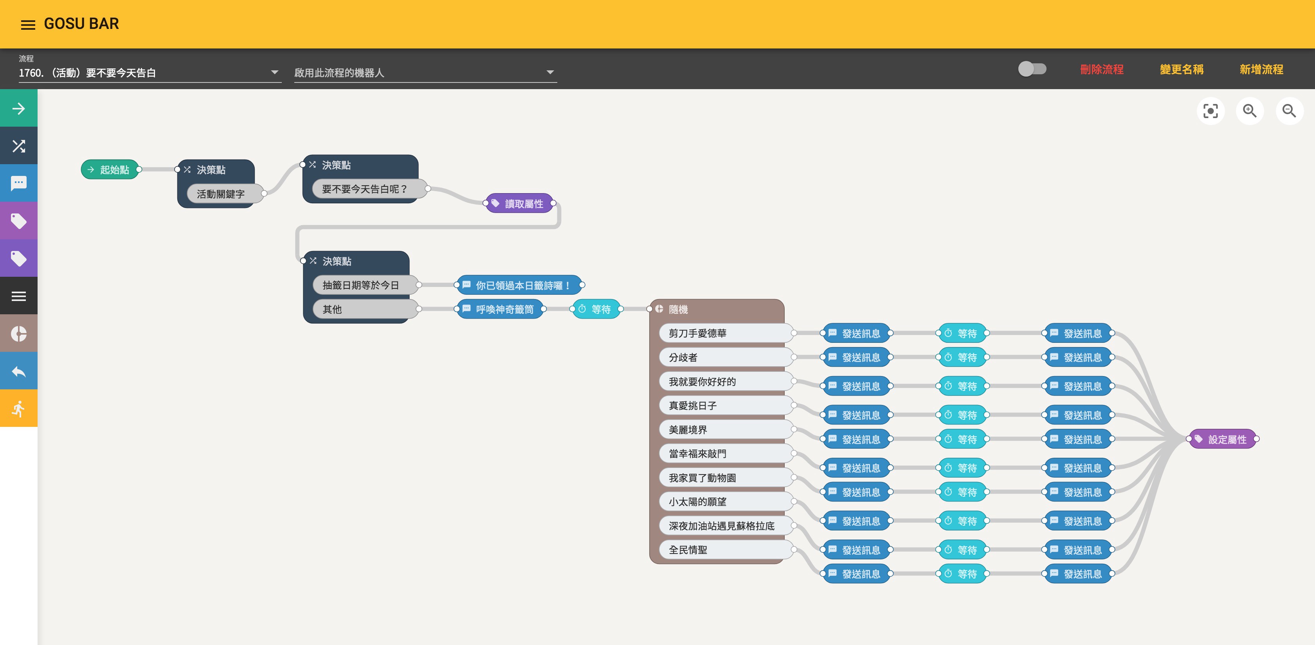Zoom in on the flow canvas
The width and height of the screenshot is (1315, 645).
(1249, 111)
